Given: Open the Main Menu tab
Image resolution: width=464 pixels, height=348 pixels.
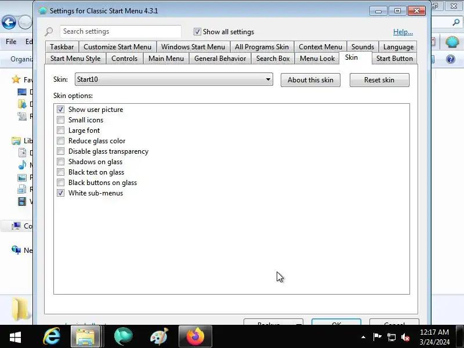Looking at the screenshot, I should [166, 59].
